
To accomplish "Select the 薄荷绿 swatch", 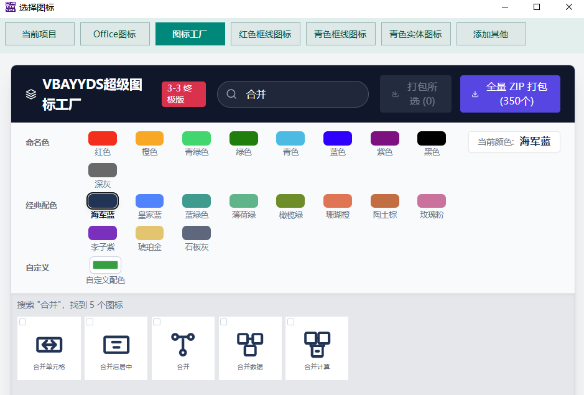I will coord(244,201).
